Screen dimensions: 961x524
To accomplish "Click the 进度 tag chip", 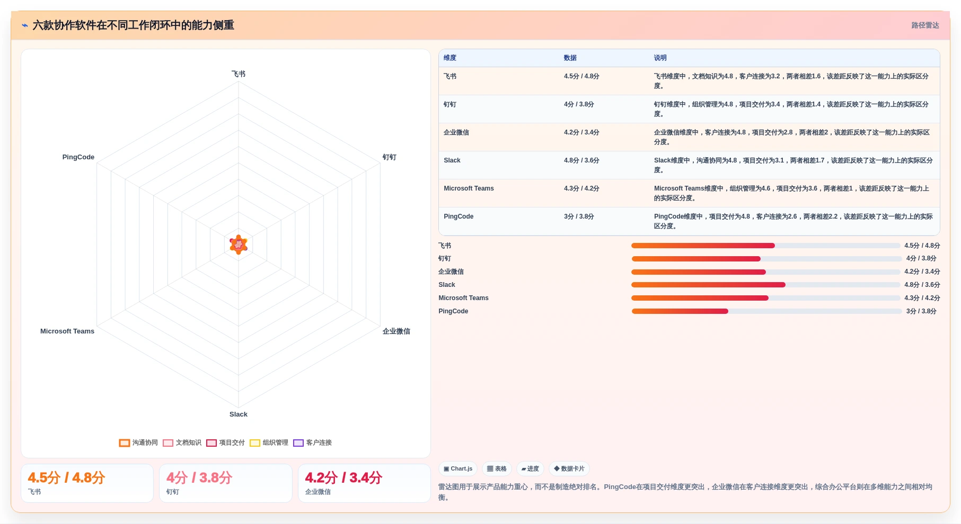I will 530,469.
